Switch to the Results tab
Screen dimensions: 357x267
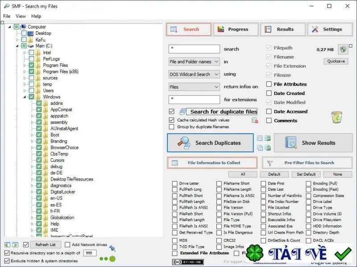[x=283, y=29]
